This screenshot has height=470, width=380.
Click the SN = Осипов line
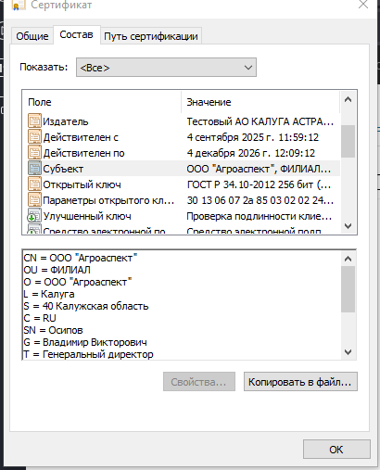(x=53, y=330)
